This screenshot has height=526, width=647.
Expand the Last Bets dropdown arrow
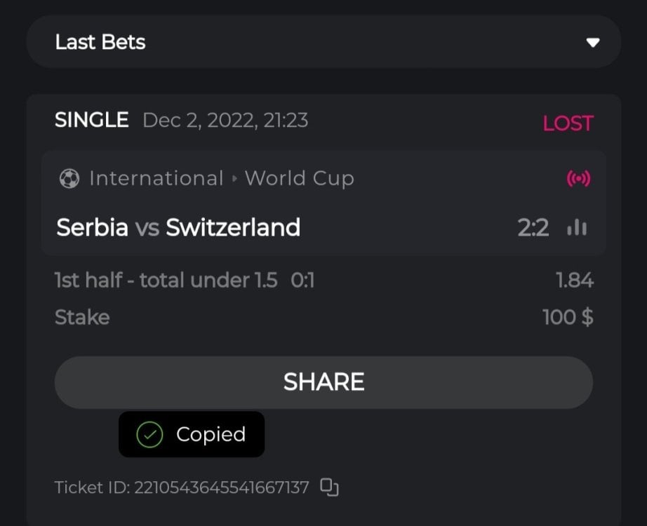(593, 43)
